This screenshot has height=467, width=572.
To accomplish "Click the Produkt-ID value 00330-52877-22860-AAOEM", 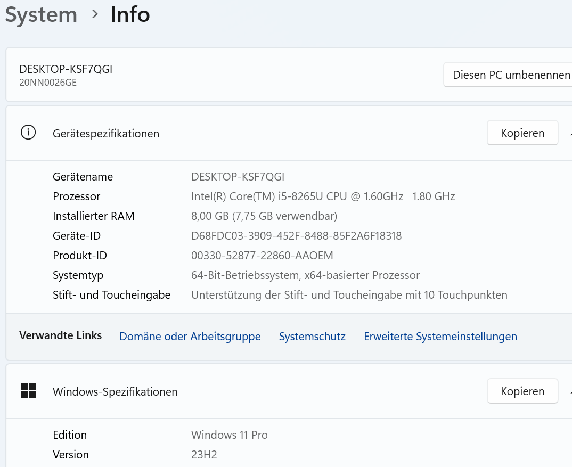I will (262, 256).
